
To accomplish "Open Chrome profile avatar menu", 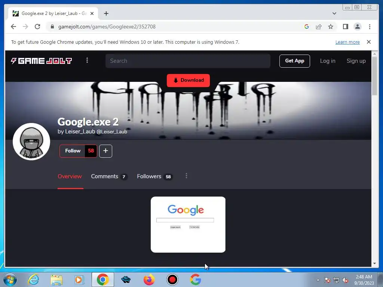I will (357, 27).
